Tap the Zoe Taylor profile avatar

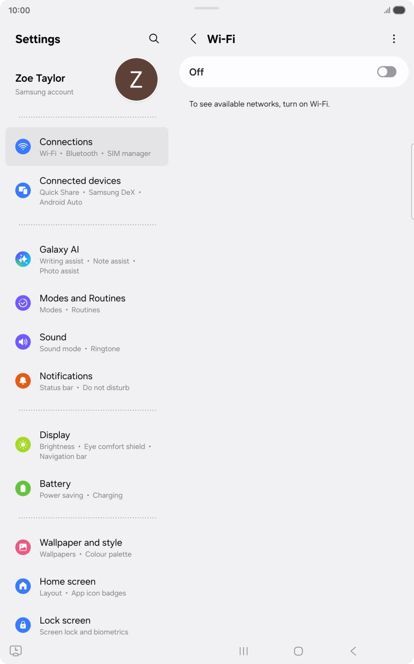[136, 80]
